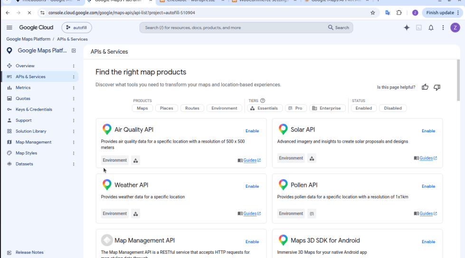Toggle the Enabled status filter chip
Viewport: 465px width, 258px height.
pos(363,108)
